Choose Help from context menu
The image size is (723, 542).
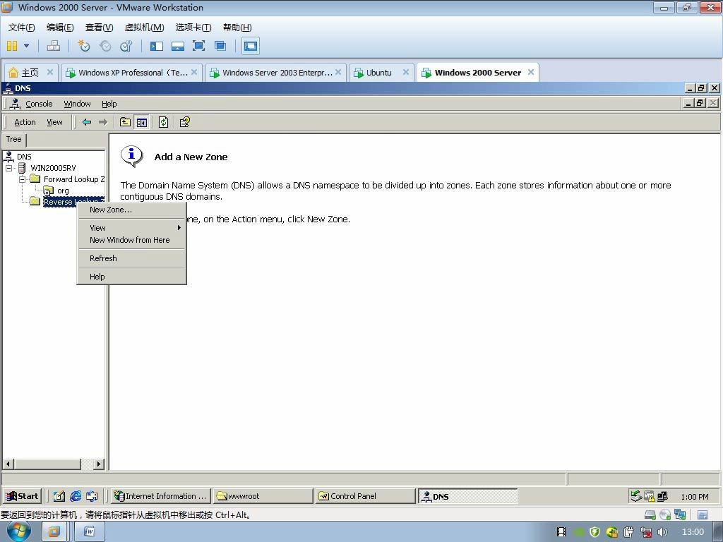(x=131, y=277)
